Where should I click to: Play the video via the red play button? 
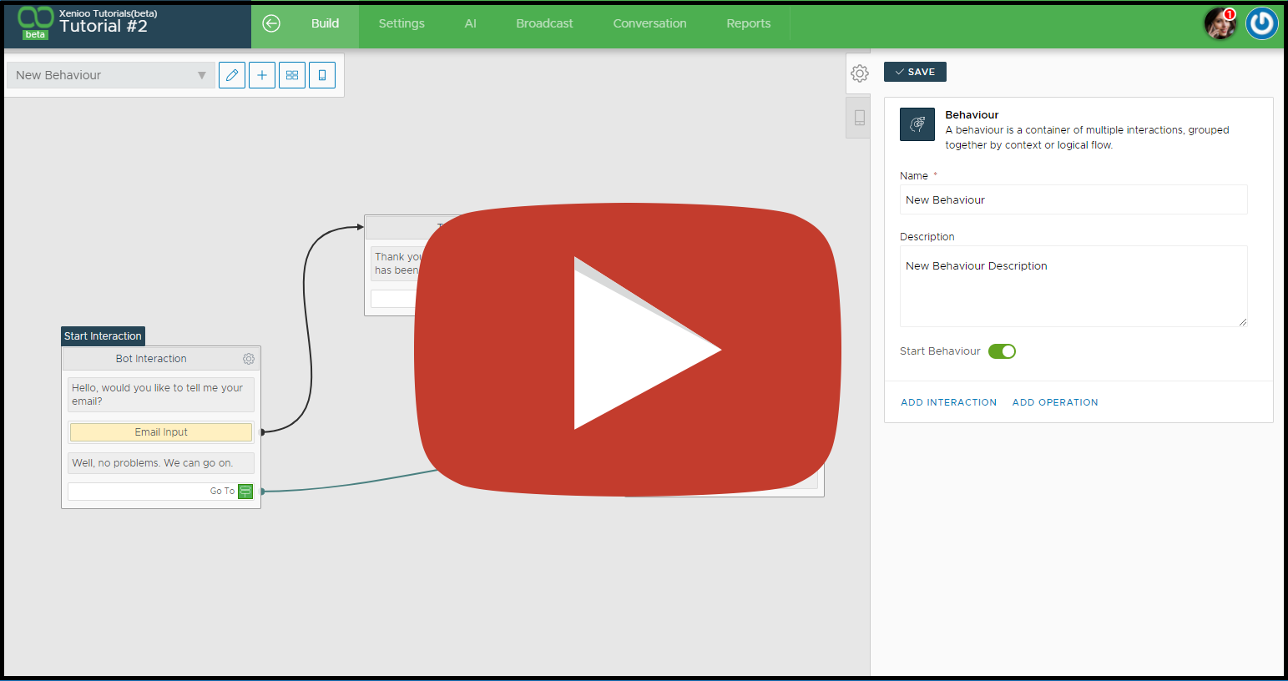[x=628, y=350]
